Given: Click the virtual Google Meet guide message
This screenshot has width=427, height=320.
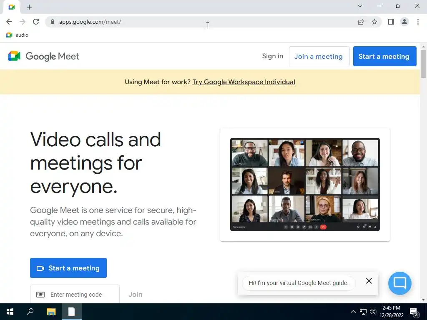Looking at the screenshot, I should click(x=299, y=283).
